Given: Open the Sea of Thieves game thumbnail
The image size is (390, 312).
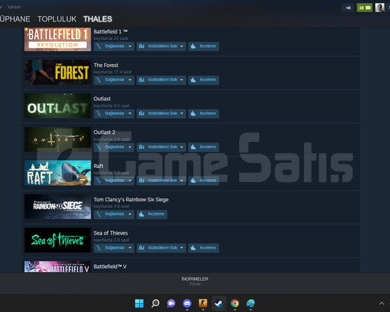Looking at the screenshot, I should tap(58, 241).
